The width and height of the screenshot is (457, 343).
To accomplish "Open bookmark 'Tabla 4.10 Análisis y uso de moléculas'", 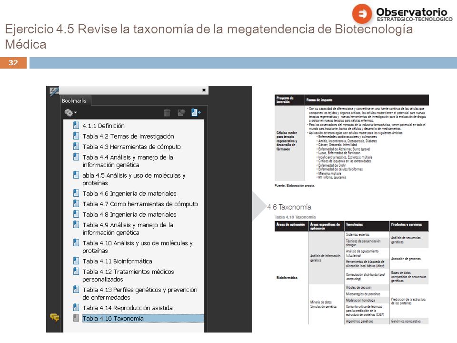I will coord(138,247).
